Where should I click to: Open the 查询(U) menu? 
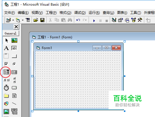(108, 13)
